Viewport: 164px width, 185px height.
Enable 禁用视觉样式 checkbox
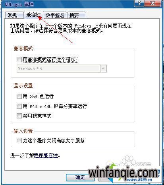click(x=19, y=116)
